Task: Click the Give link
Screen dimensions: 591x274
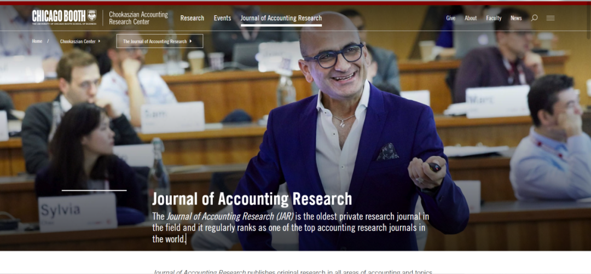Action: point(451,18)
